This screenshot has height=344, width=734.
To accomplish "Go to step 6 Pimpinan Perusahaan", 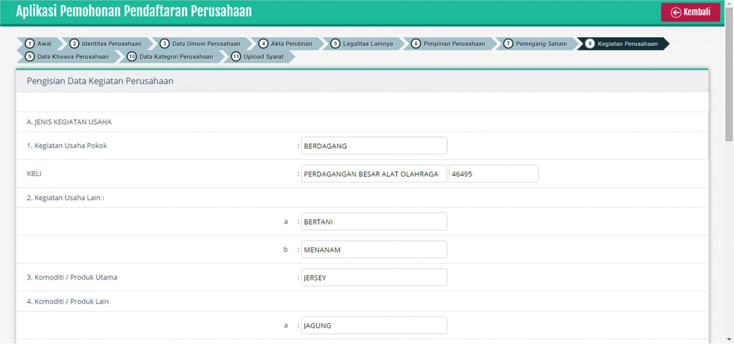I will point(449,44).
